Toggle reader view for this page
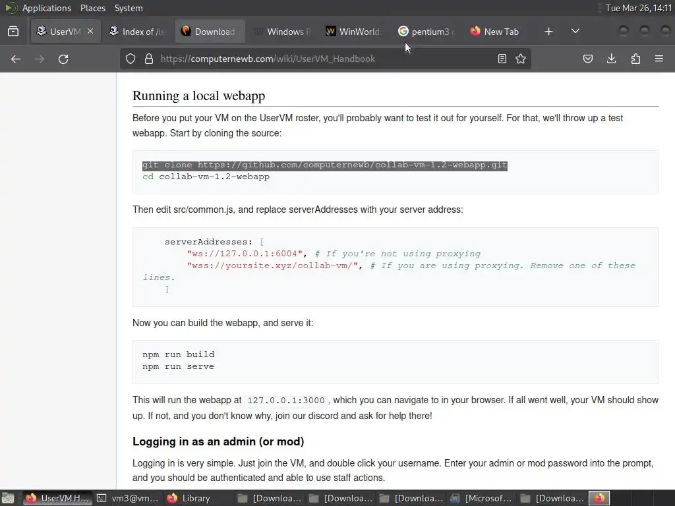 [502, 59]
